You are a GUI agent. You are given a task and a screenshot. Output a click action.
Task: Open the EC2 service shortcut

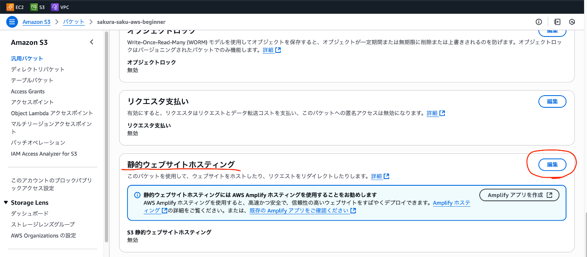15,7
